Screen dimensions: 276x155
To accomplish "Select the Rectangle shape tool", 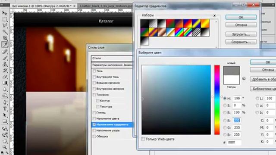I will pyautogui.click(x=5, y=121).
